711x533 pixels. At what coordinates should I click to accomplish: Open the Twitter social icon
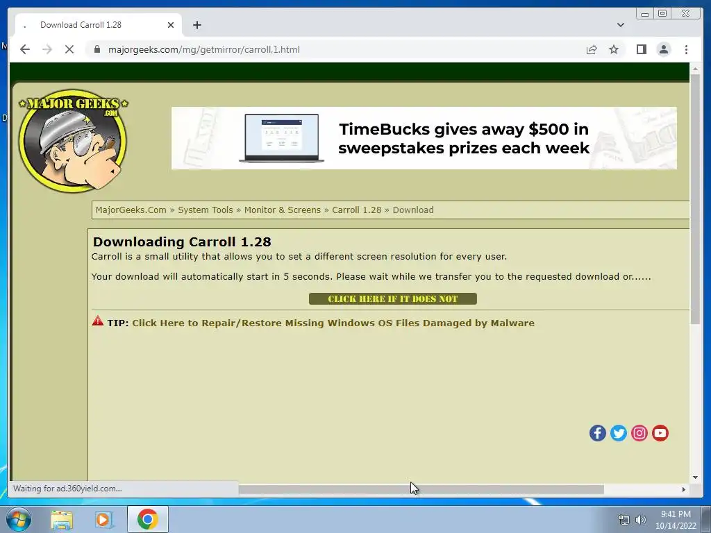[x=619, y=433]
